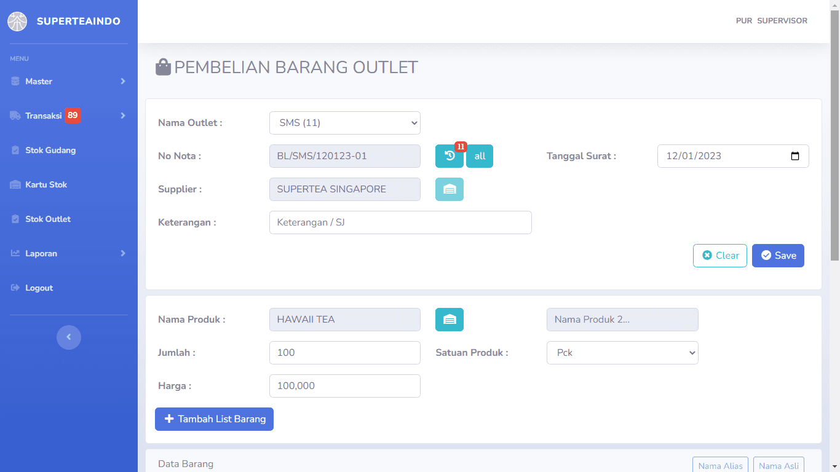Click the SUPERTEAINDO brand text
The width and height of the screenshot is (840, 472).
click(x=78, y=22)
